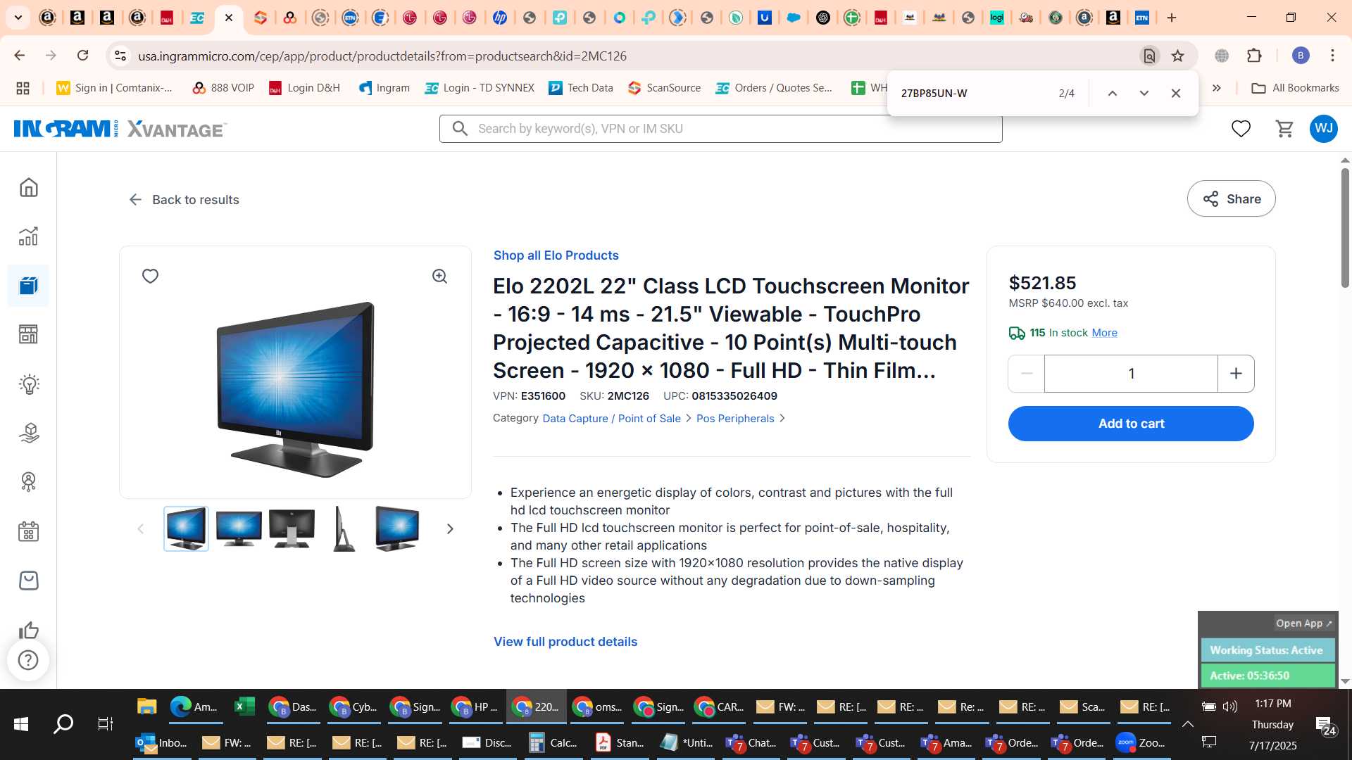Bookmark this page with star icon
The height and width of the screenshot is (760, 1352).
point(1178,56)
